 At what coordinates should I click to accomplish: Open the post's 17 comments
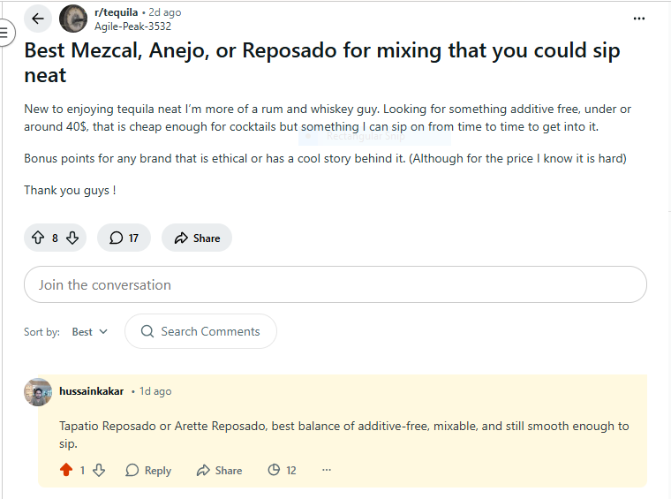[x=124, y=238]
